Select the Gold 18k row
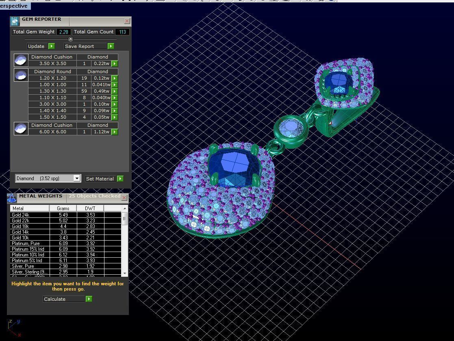 point(66,226)
